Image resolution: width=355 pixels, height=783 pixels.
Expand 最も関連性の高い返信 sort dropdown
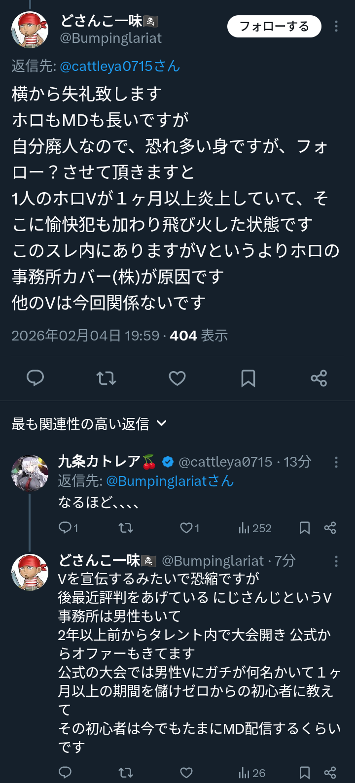[x=89, y=424]
